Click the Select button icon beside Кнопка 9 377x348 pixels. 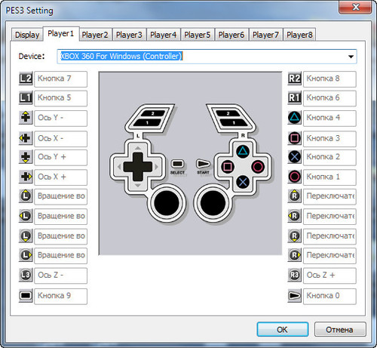(26, 295)
